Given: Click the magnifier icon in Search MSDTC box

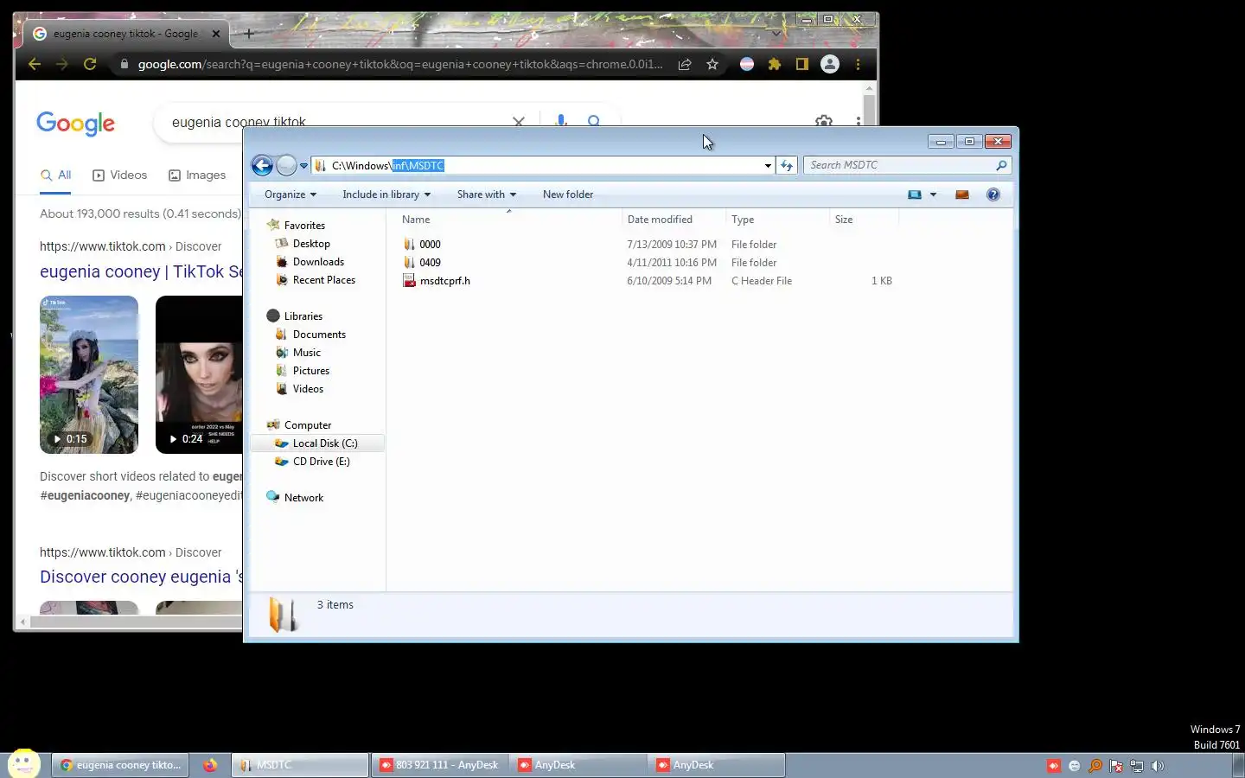Looking at the screenshot, I should point(1001,165).
